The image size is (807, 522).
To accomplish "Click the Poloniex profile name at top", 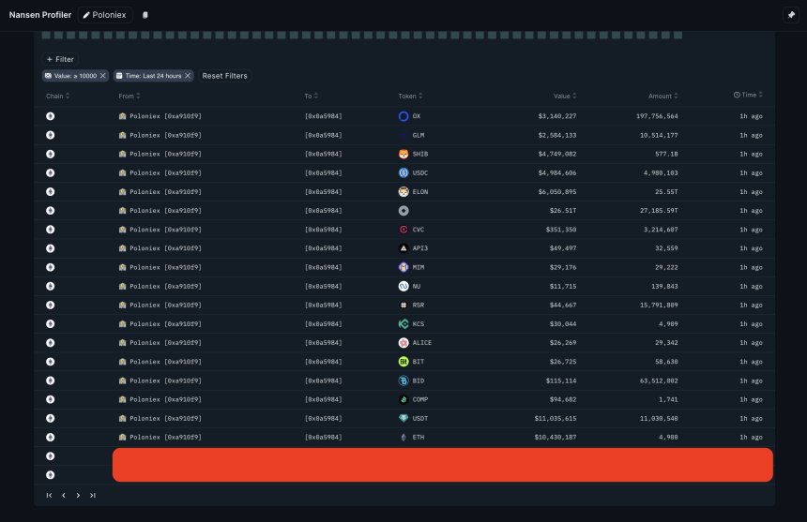I will click(x=109, y=15).
